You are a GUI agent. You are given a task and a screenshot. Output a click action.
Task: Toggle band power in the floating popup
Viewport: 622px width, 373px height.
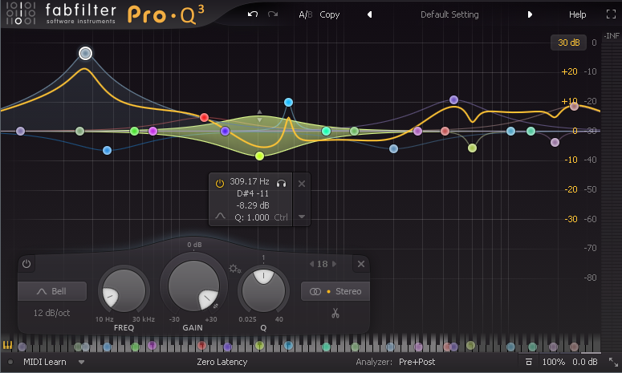pos(219,183)
